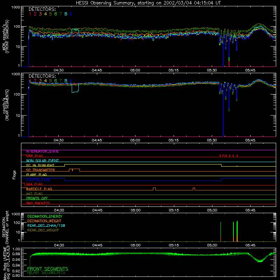The height and width of the screenshot is (280, 280).
Task: Select yellow detector 4 in front segments legend
Action: point(45,14)
